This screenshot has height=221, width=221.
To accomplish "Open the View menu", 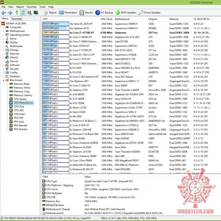I will (x=11, y=7).
